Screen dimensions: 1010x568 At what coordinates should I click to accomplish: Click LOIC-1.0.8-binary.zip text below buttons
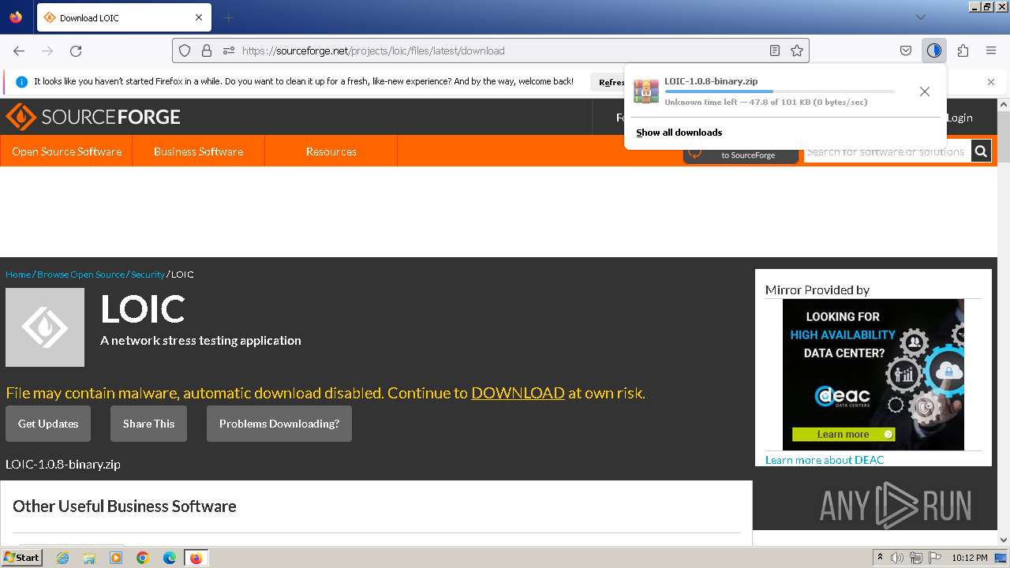point(63,464)
